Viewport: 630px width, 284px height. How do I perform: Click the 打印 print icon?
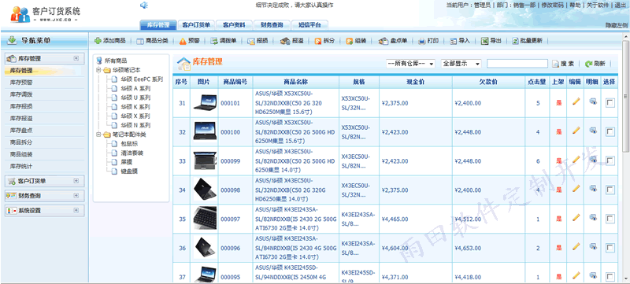click(x=422, y=41)
